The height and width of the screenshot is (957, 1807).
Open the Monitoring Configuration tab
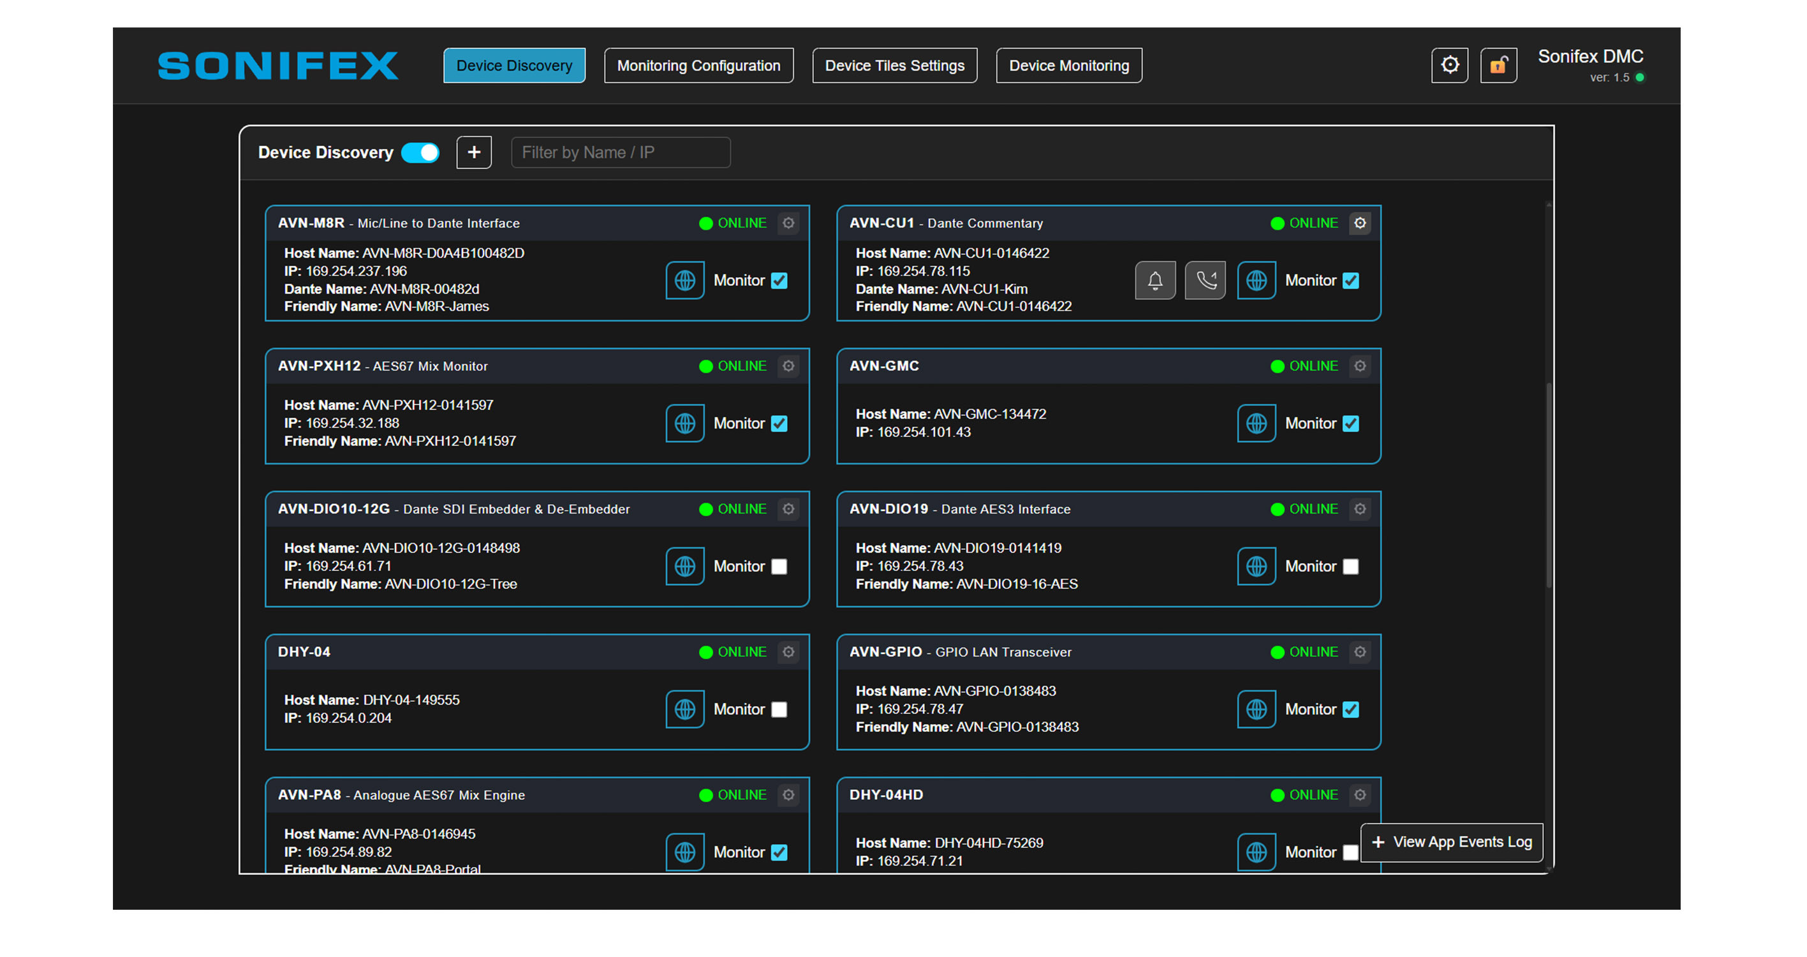[x=698, y=65]
